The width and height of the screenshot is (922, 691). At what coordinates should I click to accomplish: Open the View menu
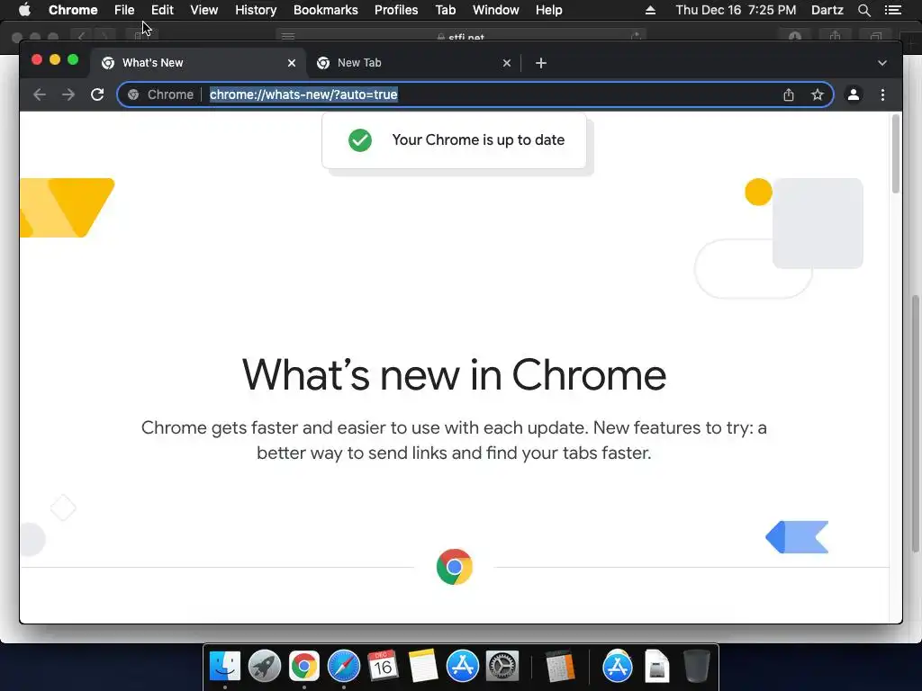[204, 10]
